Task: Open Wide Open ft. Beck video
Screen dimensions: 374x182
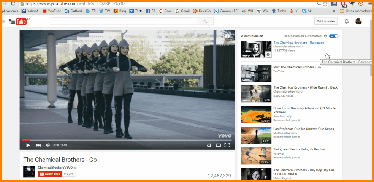Action: (x=305, y=87)
